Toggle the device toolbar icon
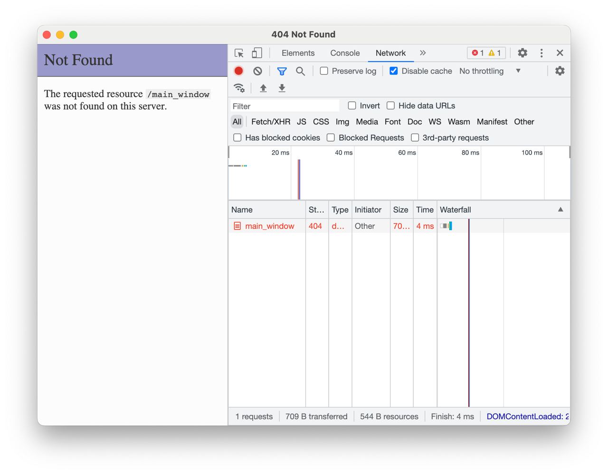This screenshot has width=608, height=475. (x=257, y=53)
